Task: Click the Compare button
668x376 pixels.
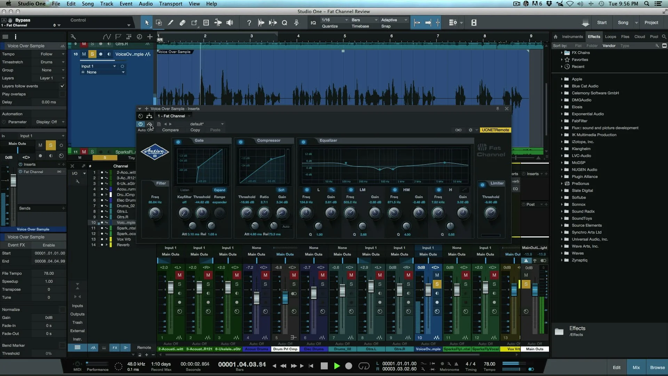Action: point(170,130)
